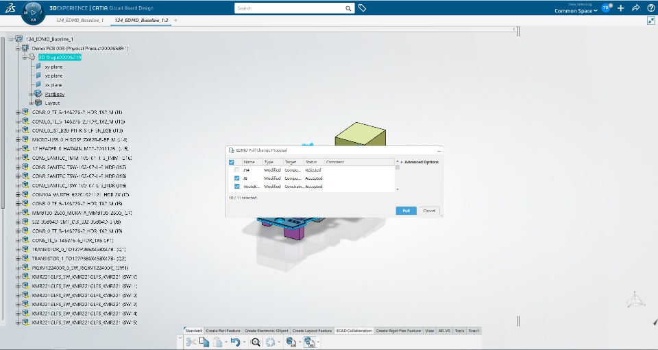Expand Advanced Options in dialog
The height and width of the screenshot is (350, 658).
419,162
